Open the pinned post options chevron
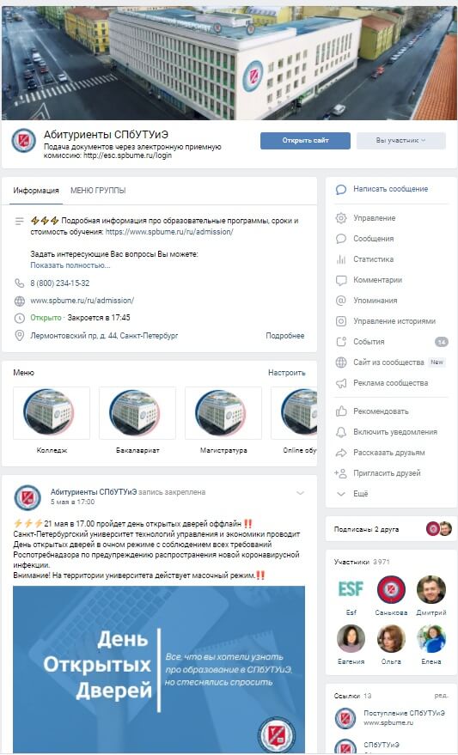 pos(301,493)
